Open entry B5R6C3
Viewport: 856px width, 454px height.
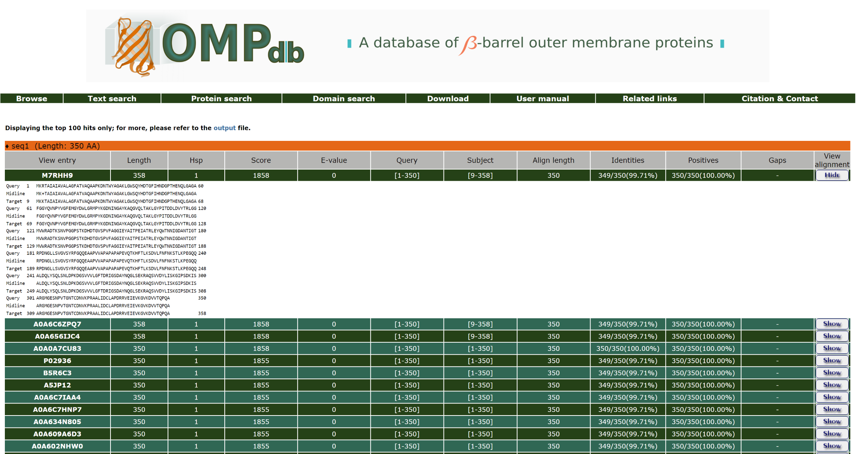pos(57,373)
